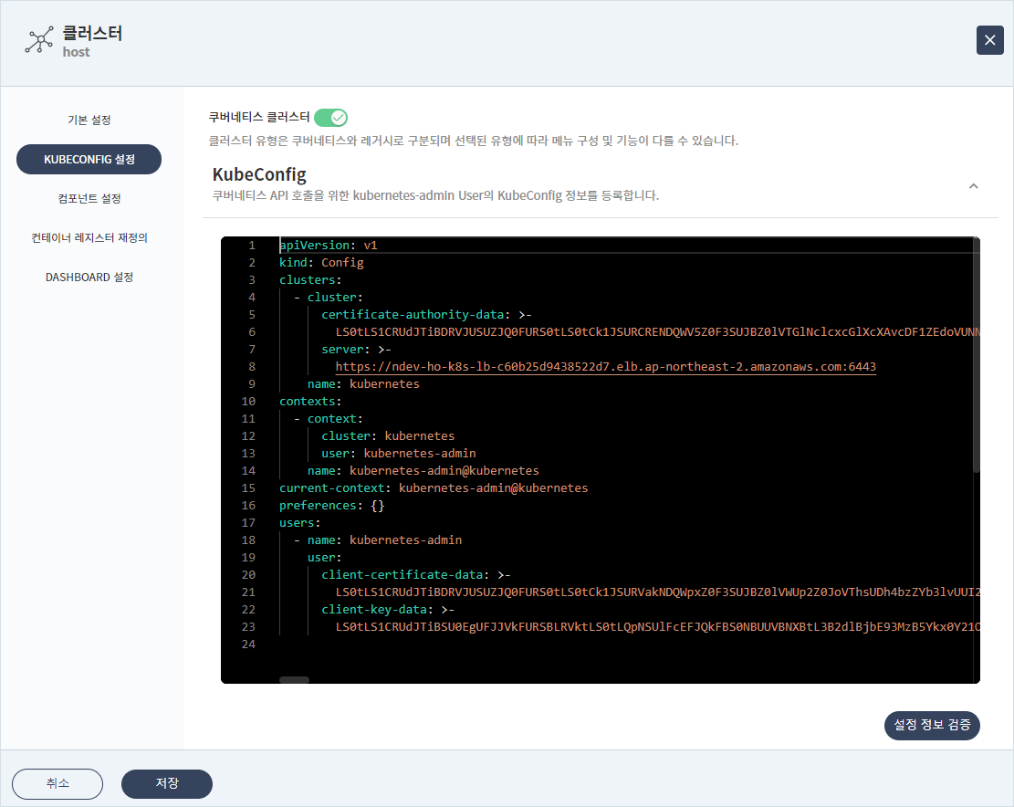Click the client-key-data key
Image resolution: width=1014 pixels, height=807 pixels.
tap(374, 610)
